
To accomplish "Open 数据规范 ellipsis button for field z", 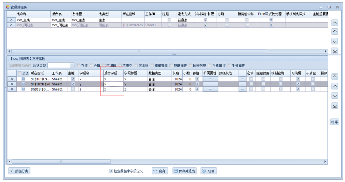I will coord(242,89).
